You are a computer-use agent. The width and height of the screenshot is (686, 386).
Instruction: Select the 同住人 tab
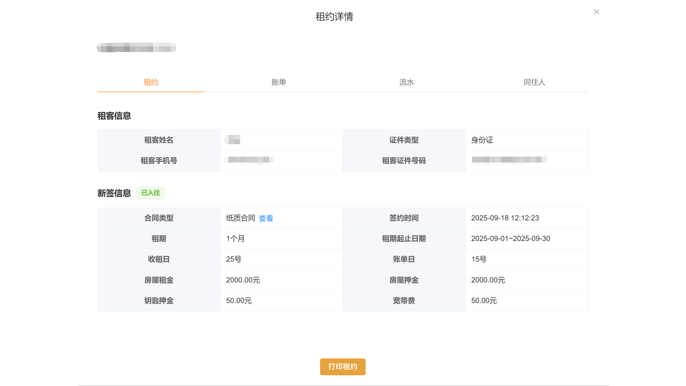[534, 82]
